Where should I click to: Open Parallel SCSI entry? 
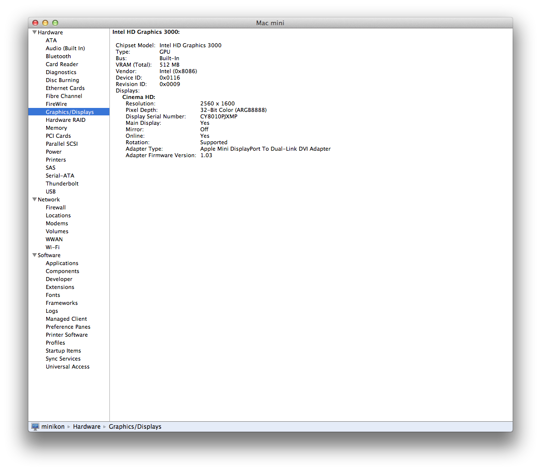click(x=62, y=144)
